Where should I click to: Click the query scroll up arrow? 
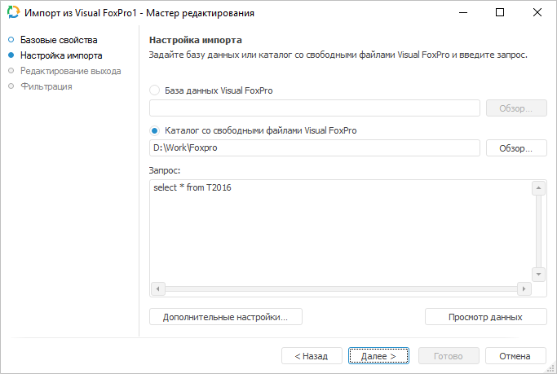point(538,189)
